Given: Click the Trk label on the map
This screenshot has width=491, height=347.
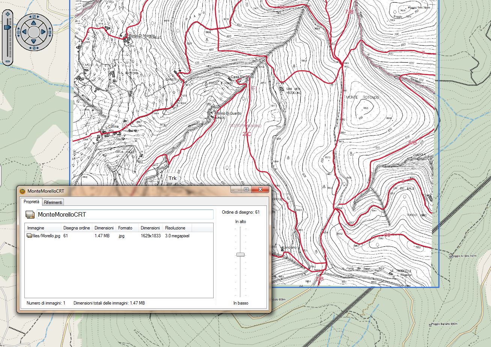Looking at the screenshot, I should [x=172, y=178].
